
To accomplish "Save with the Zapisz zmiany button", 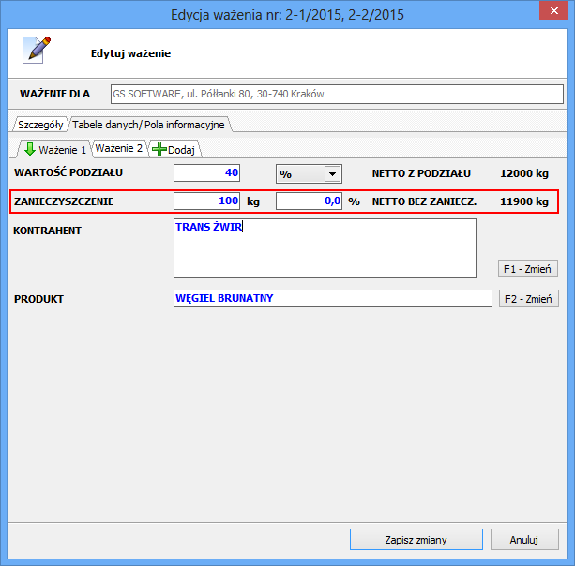I will click(416, 540).
